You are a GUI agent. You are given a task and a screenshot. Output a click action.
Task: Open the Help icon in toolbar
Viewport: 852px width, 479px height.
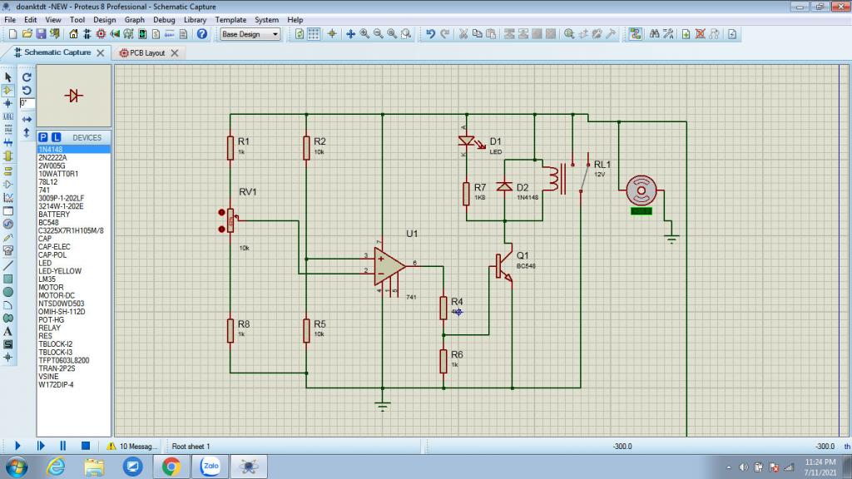tap(202, 34)
